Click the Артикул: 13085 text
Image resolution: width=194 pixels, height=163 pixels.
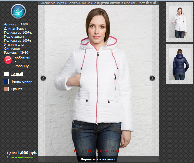coord(17,24)
